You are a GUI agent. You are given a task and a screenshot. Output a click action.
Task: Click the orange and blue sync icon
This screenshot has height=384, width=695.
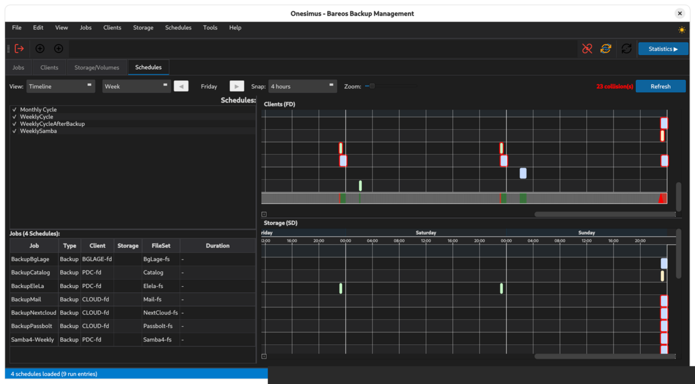point(605,49)
